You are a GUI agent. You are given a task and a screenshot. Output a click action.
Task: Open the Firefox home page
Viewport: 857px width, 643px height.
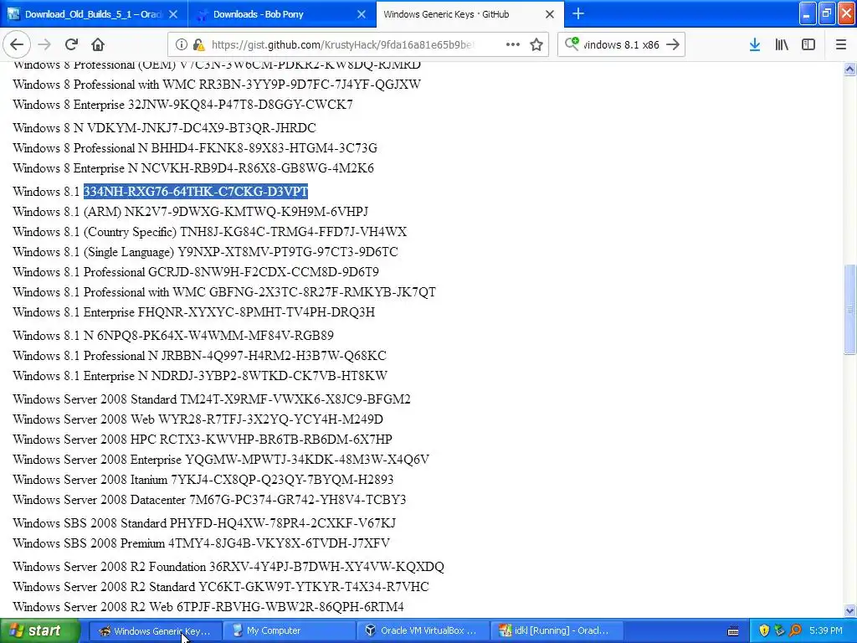(x=98, y=44)
